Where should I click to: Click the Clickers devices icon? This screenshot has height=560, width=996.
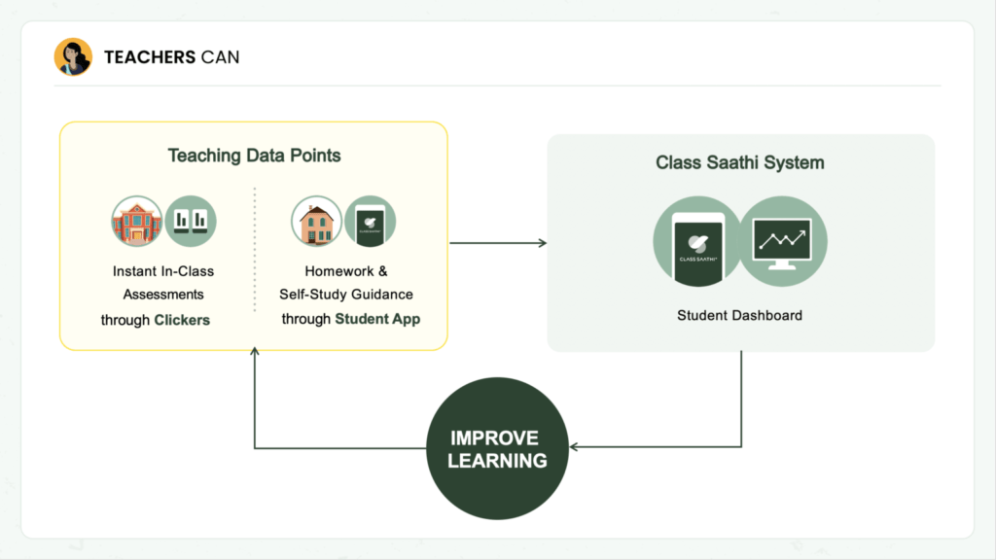click(191, 221)
